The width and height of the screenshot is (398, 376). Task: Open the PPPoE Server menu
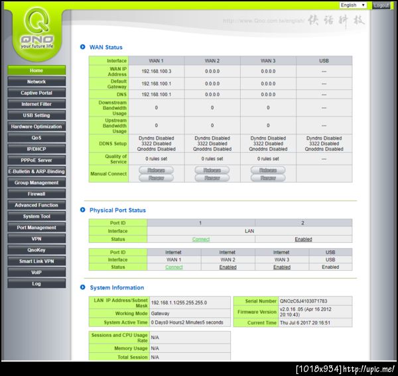click(x=36, y=160)
